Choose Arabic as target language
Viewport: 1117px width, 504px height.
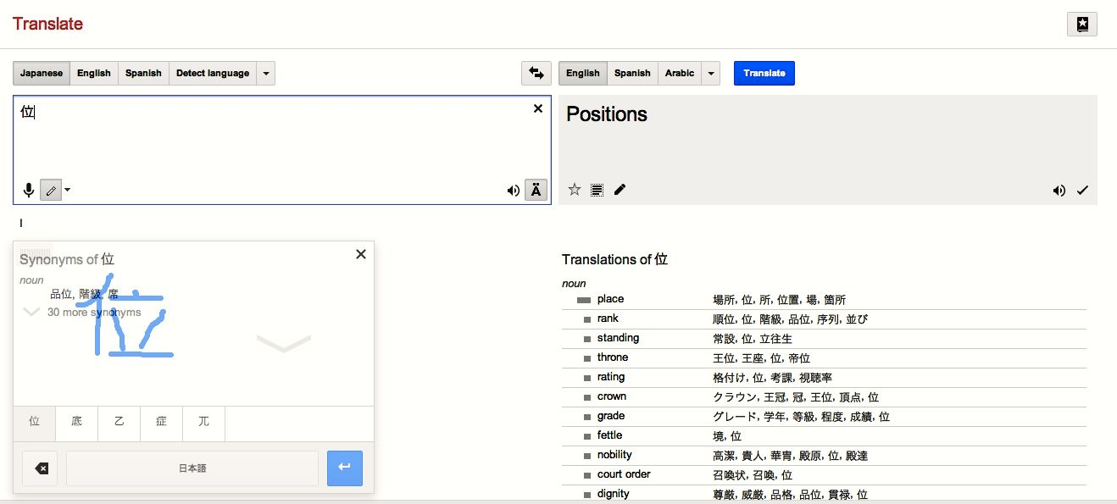(x=679, y=74)
